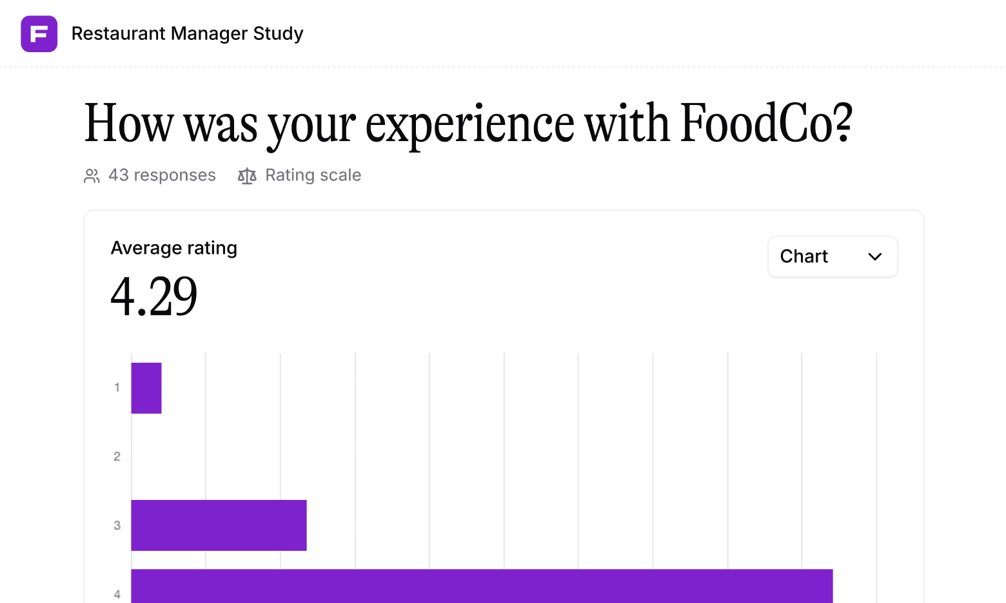The image size is (1006, 603).
Task: Click the long purple bar for rating 4
Action: coord(482,586)
